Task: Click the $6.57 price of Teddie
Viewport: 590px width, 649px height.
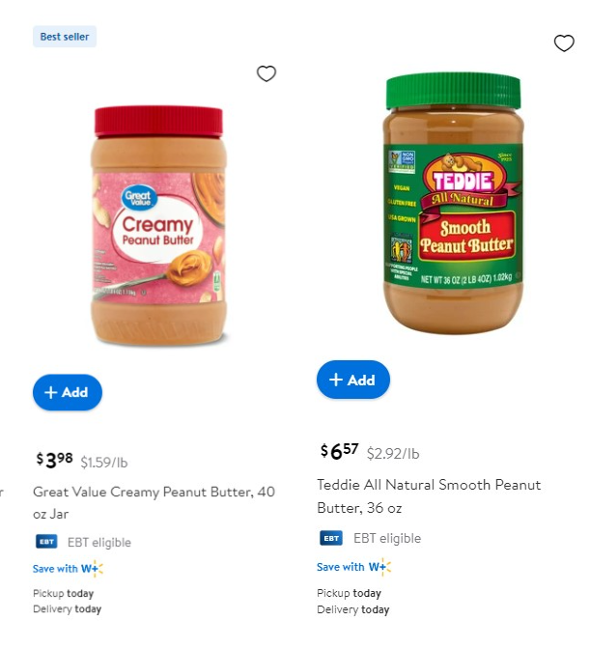Action: pyautogui.click(x=339, y=451)
